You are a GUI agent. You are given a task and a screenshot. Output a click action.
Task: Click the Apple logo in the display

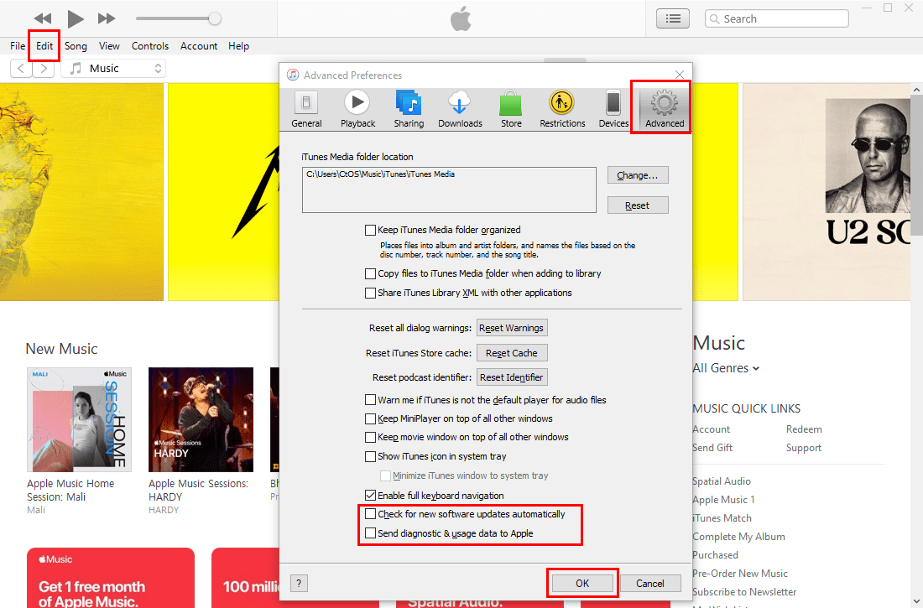(461, 19)
